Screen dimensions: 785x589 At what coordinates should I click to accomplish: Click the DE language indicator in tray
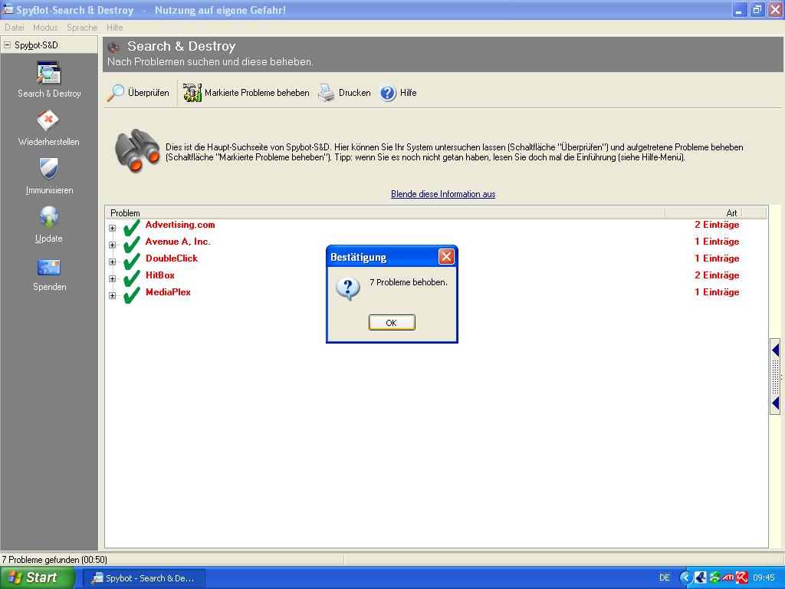(665, 578)
